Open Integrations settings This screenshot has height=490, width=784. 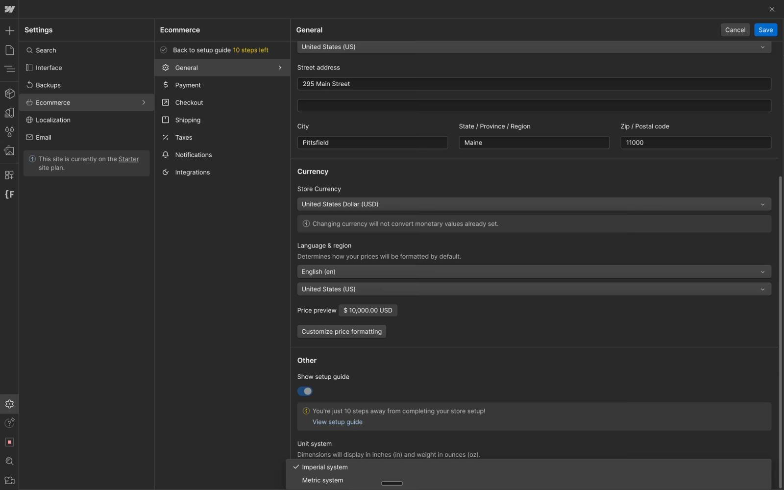(222, 172)
